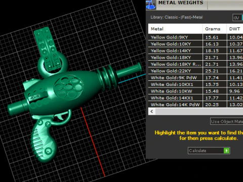Select the Yellow Gold:9KY row
Viewport: 243px width, 182px height.
click(195, 37)
